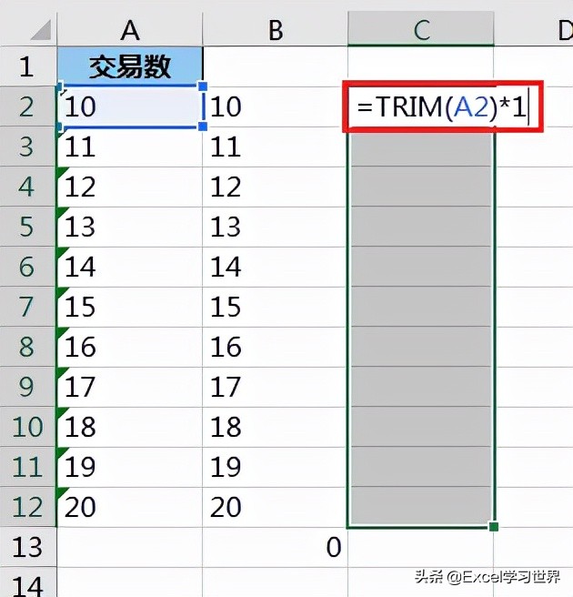The height and width of the screenshot is (597, 573).
Task: Click row 5 header
Action: tap(28, 227)
